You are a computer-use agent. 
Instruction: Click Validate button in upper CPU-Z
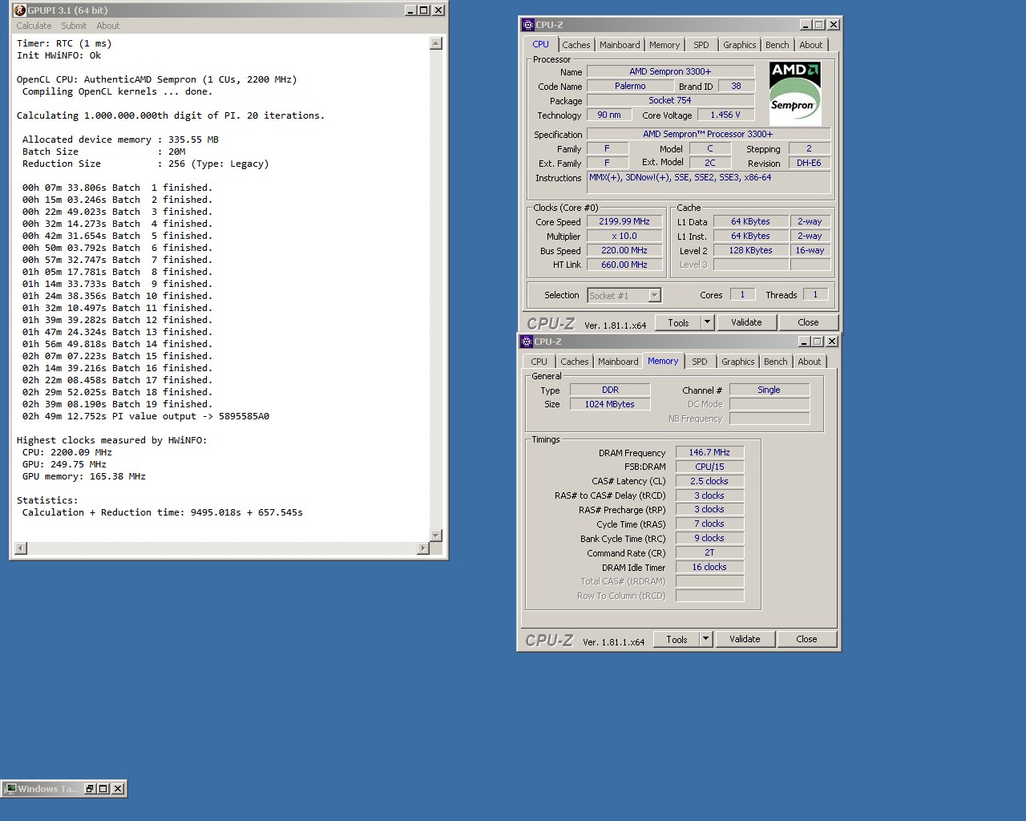tap(746, 322)
